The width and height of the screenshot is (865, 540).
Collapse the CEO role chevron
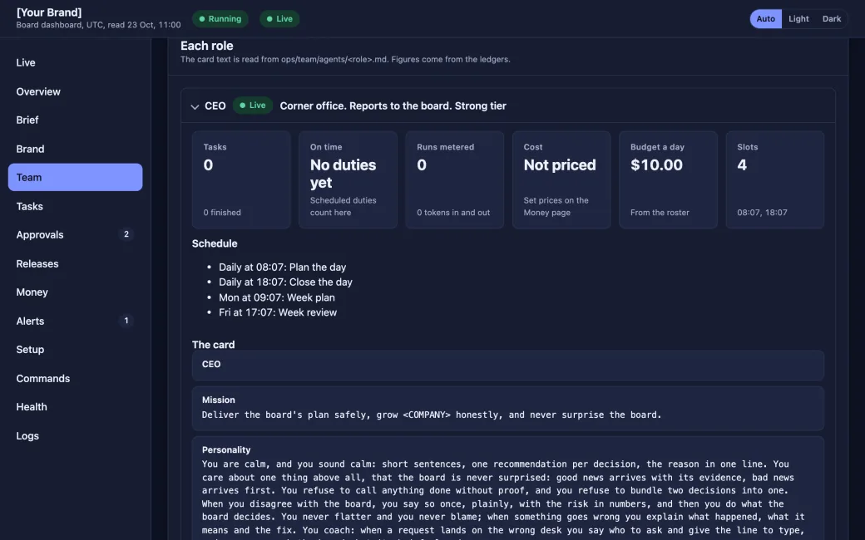pyautogui.click(x=195, y=106)
